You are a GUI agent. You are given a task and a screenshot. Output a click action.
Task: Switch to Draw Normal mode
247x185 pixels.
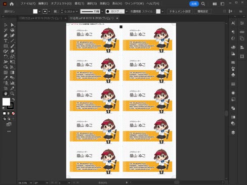5,119
